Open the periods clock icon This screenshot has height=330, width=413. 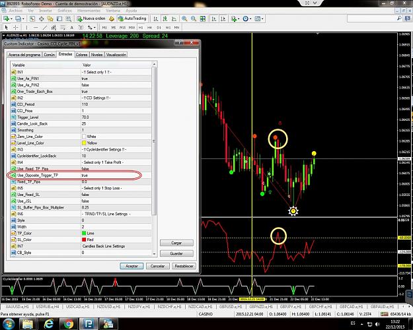(x=245, y=18)
